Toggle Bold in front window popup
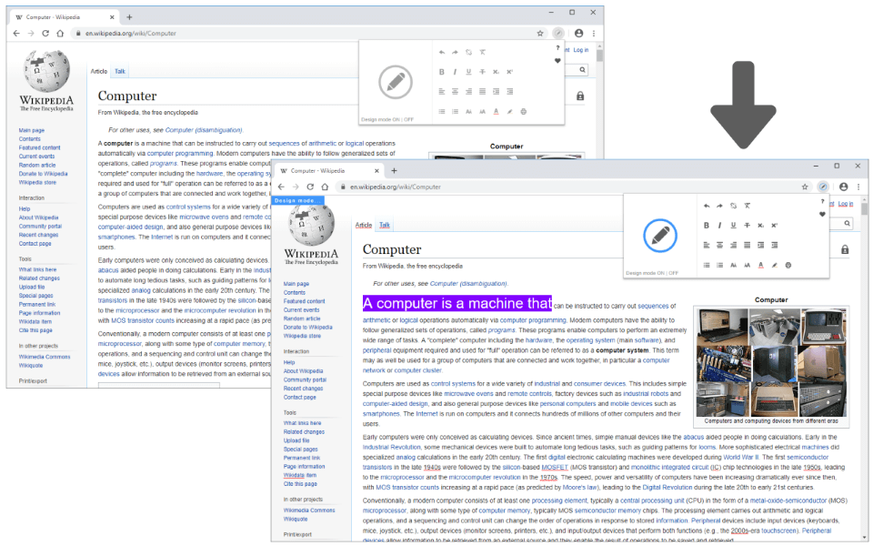The image size is (873, 546). click(x=706, y=225)
